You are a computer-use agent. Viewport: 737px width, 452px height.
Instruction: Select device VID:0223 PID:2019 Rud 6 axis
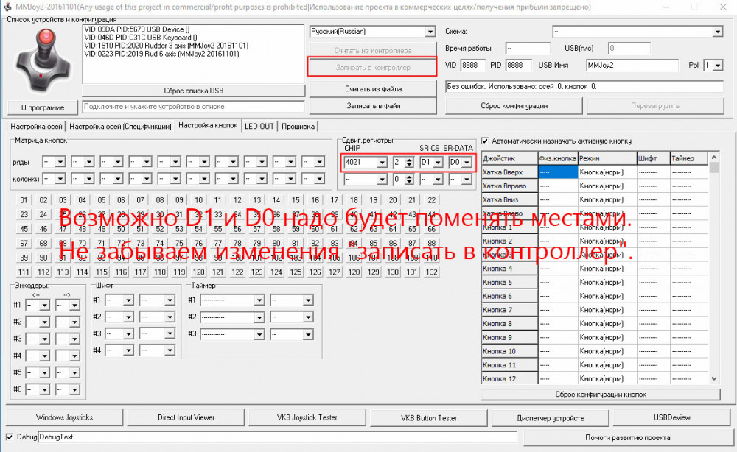[x=161, y=54]
